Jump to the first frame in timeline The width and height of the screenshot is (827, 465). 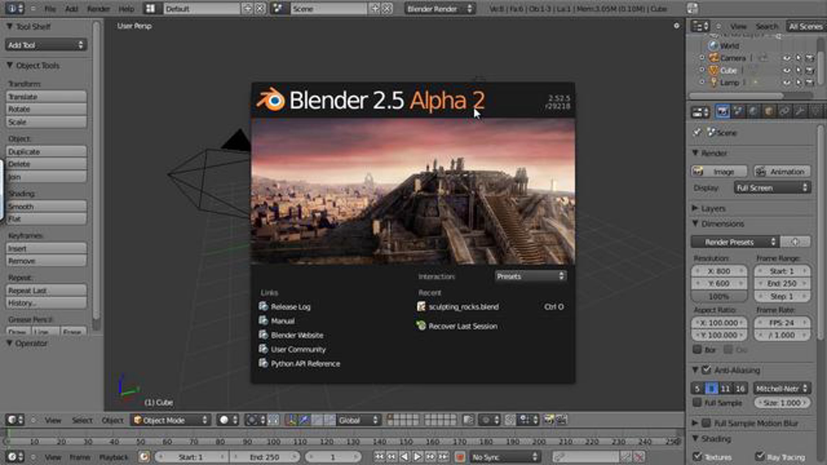click(379, 457)
